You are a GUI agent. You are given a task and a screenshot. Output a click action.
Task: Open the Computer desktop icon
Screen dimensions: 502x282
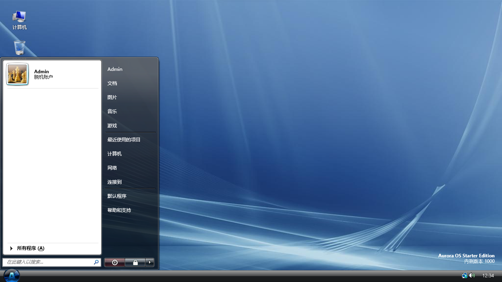click(19, 20)
